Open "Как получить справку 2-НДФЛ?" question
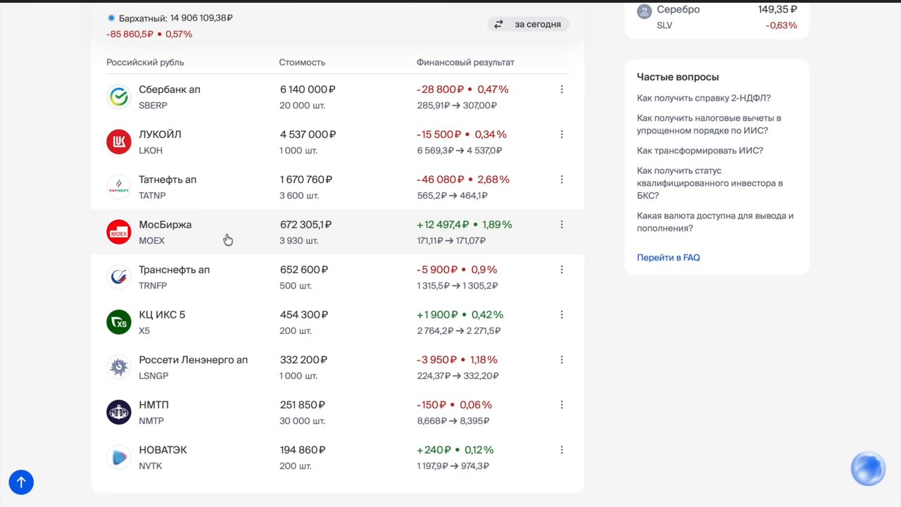 (x=704, y=99)
